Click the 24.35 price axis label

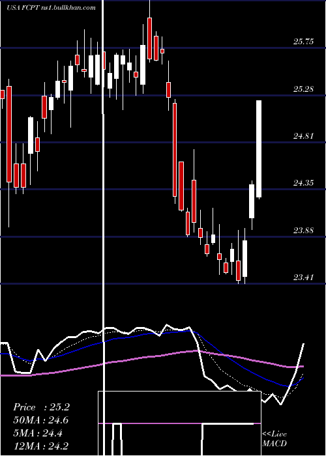[x=304, y=183]
